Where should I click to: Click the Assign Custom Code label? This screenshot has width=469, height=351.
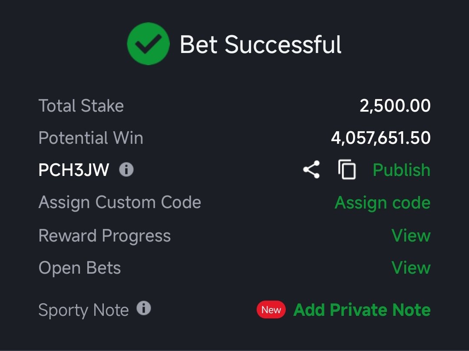click(120, 202)
